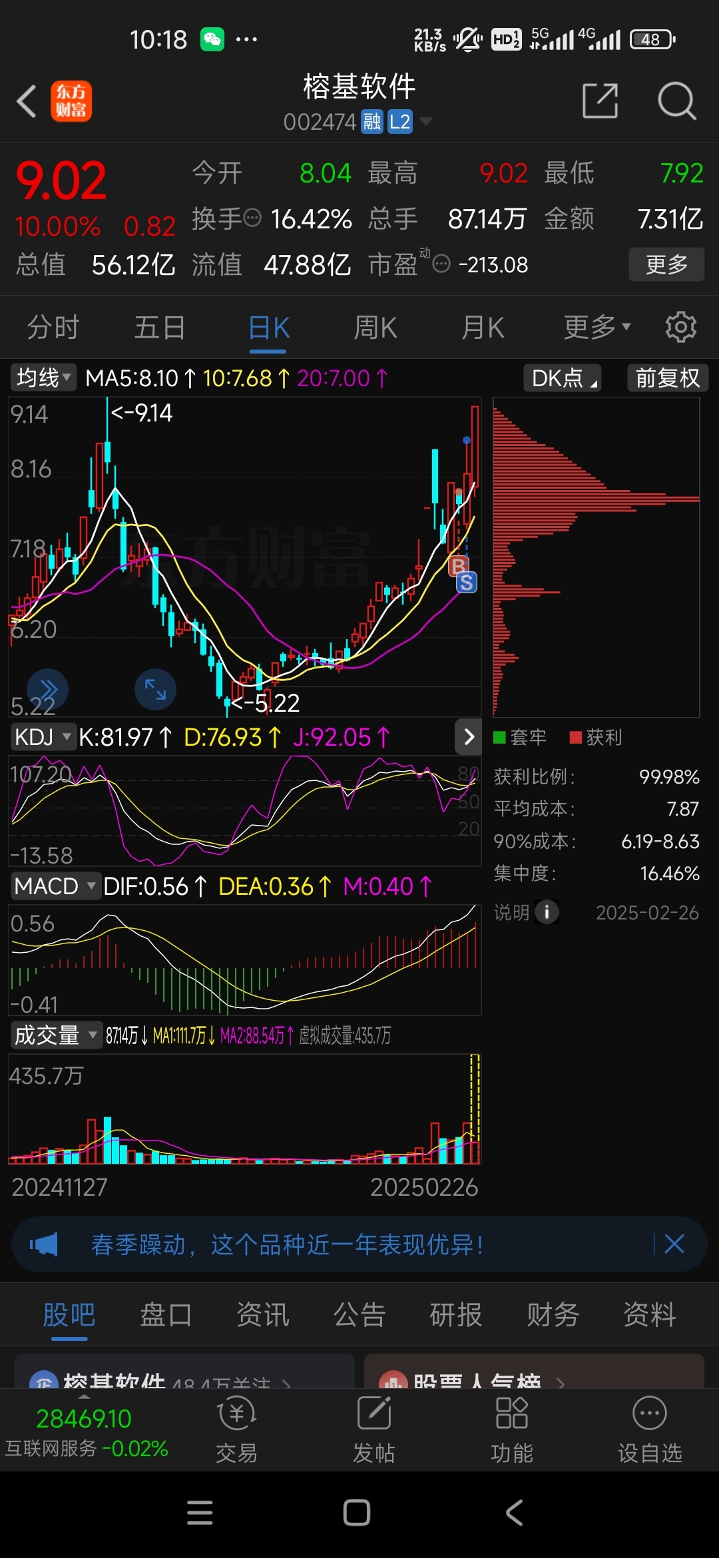The height and width of the screenshot is (1558, 719).
Task: Tap the 交易 trade icon
Action: coord(236,1429)
